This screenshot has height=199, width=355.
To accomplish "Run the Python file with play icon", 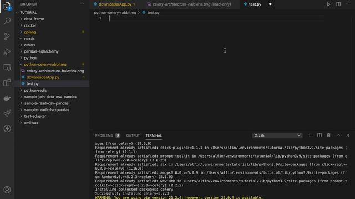I will pos(328,4).
